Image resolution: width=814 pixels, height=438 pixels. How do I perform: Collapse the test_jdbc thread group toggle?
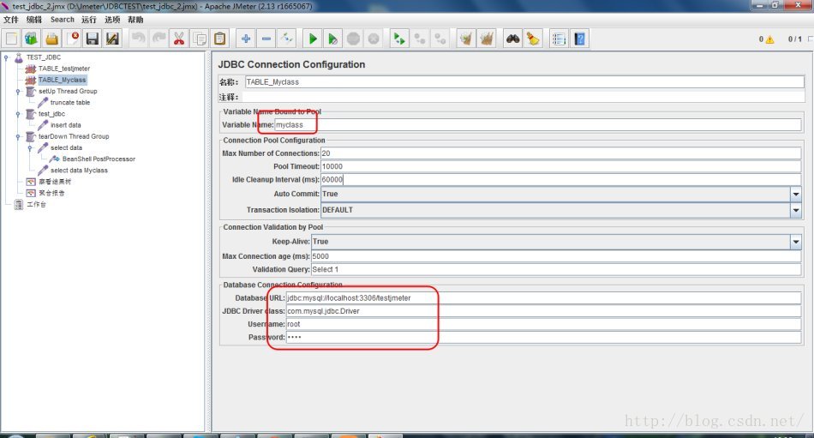pyautogui.click(x=18, y=114)
